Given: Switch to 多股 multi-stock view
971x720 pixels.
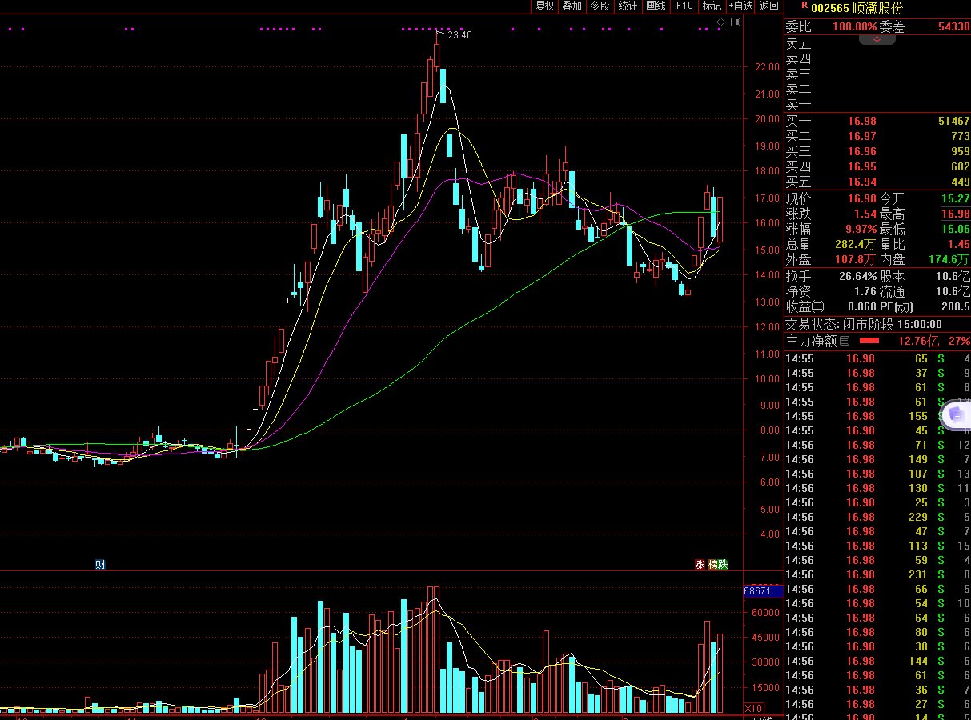Looking at the screenshot, I should 600,6.
